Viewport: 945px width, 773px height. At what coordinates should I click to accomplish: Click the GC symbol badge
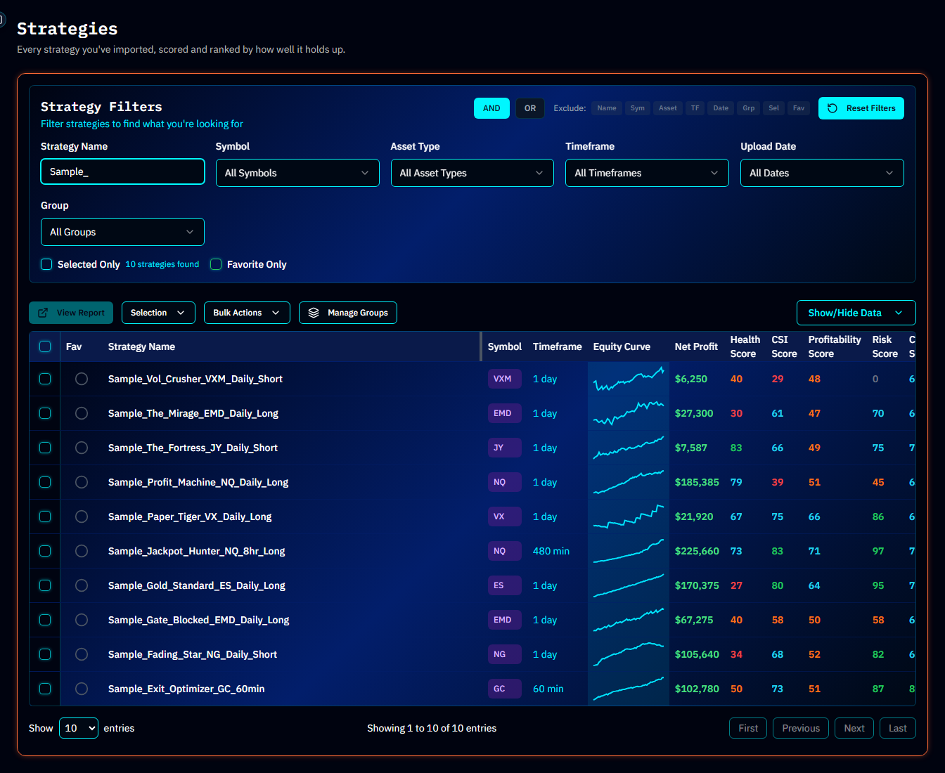pyautogui.click(x=504, y=689)
